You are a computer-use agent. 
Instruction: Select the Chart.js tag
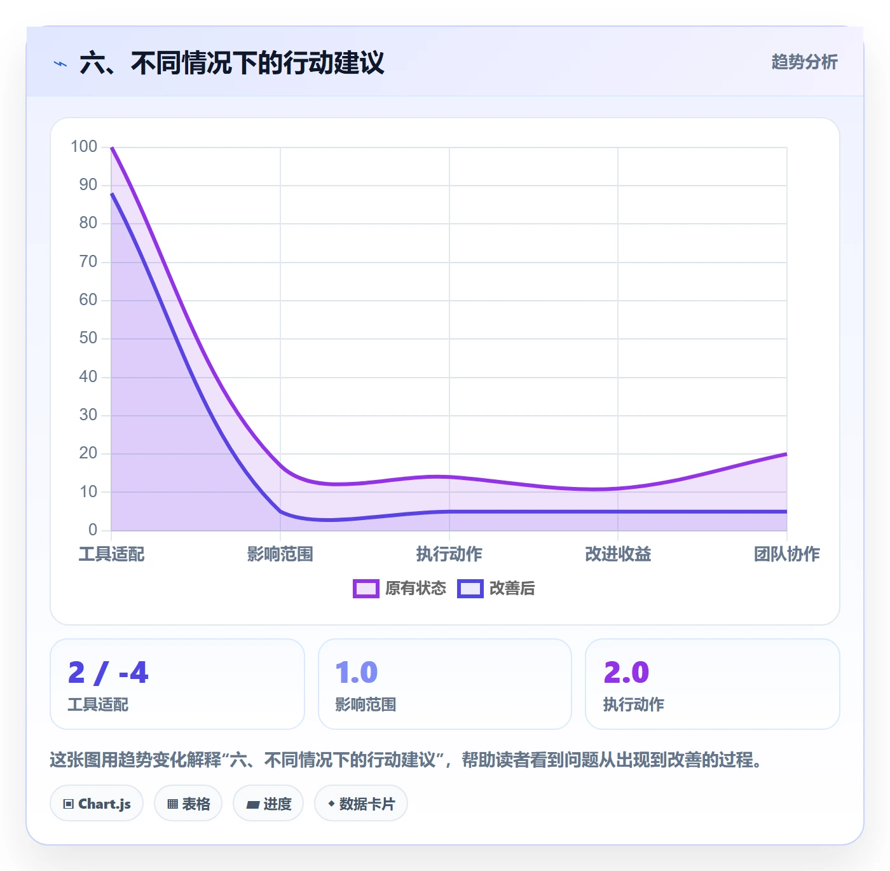coord(97,804)
